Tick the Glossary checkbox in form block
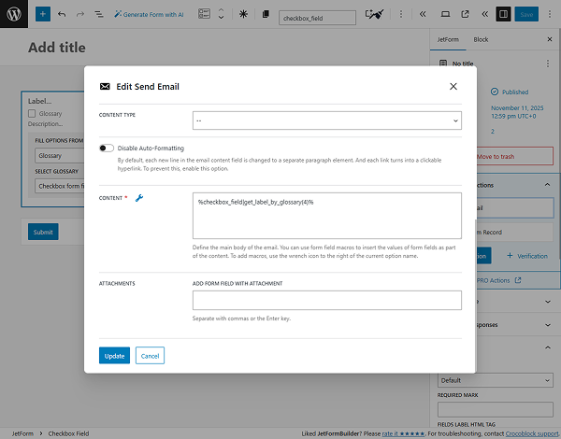This screenshot has width=561, height=439. (32, 114)
